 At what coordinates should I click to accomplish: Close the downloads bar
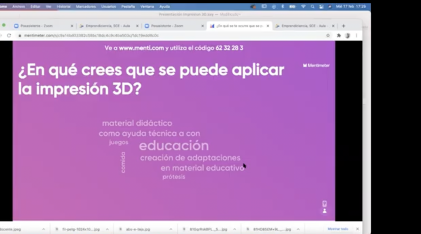tap(357, 229)
